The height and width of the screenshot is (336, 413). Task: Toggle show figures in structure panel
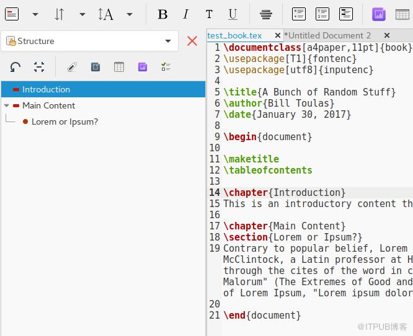pyautogui.click(x=143, y=67)
